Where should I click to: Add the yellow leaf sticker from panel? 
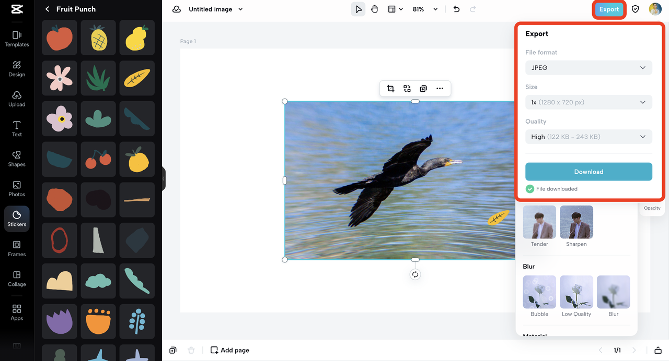(137, 78)
